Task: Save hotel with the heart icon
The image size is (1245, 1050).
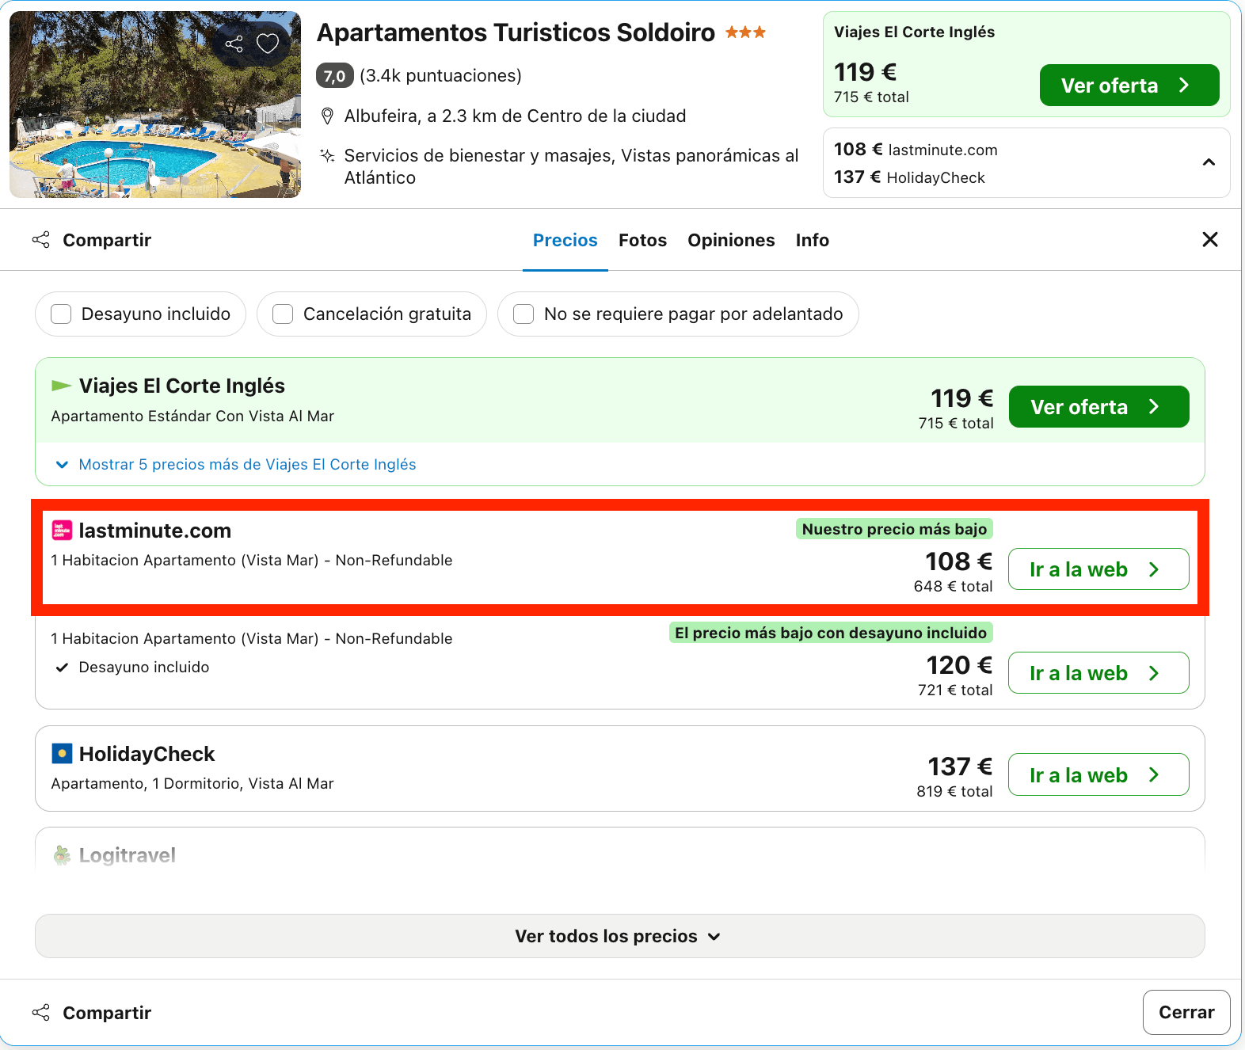Action: click(268, 44)
